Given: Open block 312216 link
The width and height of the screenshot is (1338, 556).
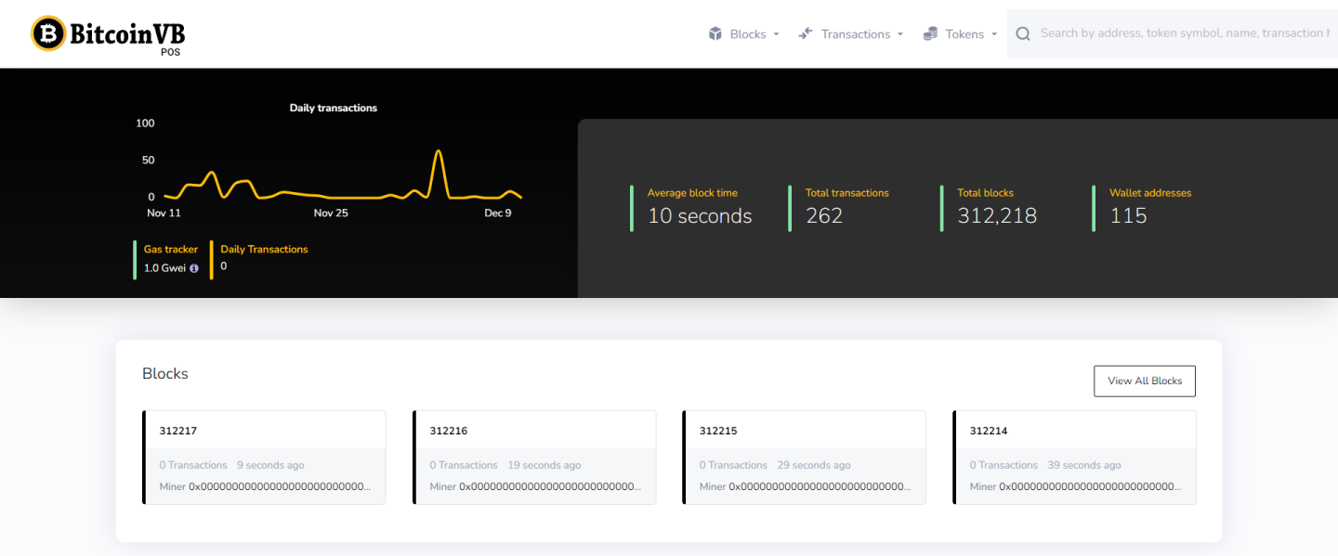Looking at the screenshot, I should [x=448, y=431].
